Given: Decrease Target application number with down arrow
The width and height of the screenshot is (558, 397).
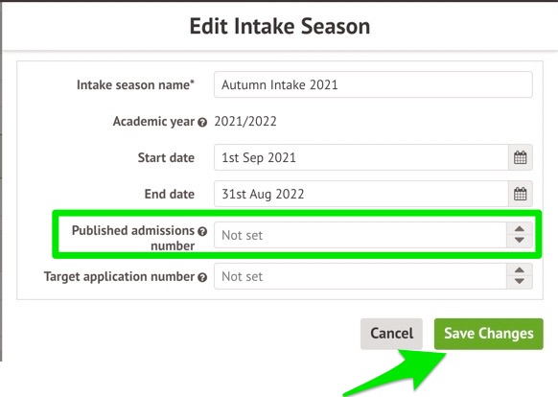Looking at the screenshot, I should click(x=520, y=282).
